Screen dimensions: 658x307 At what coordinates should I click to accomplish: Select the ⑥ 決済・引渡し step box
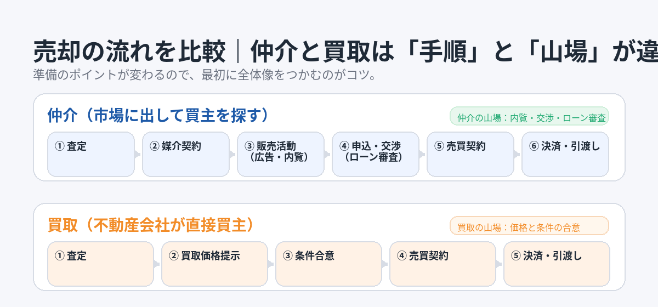(x=565, y=154)
